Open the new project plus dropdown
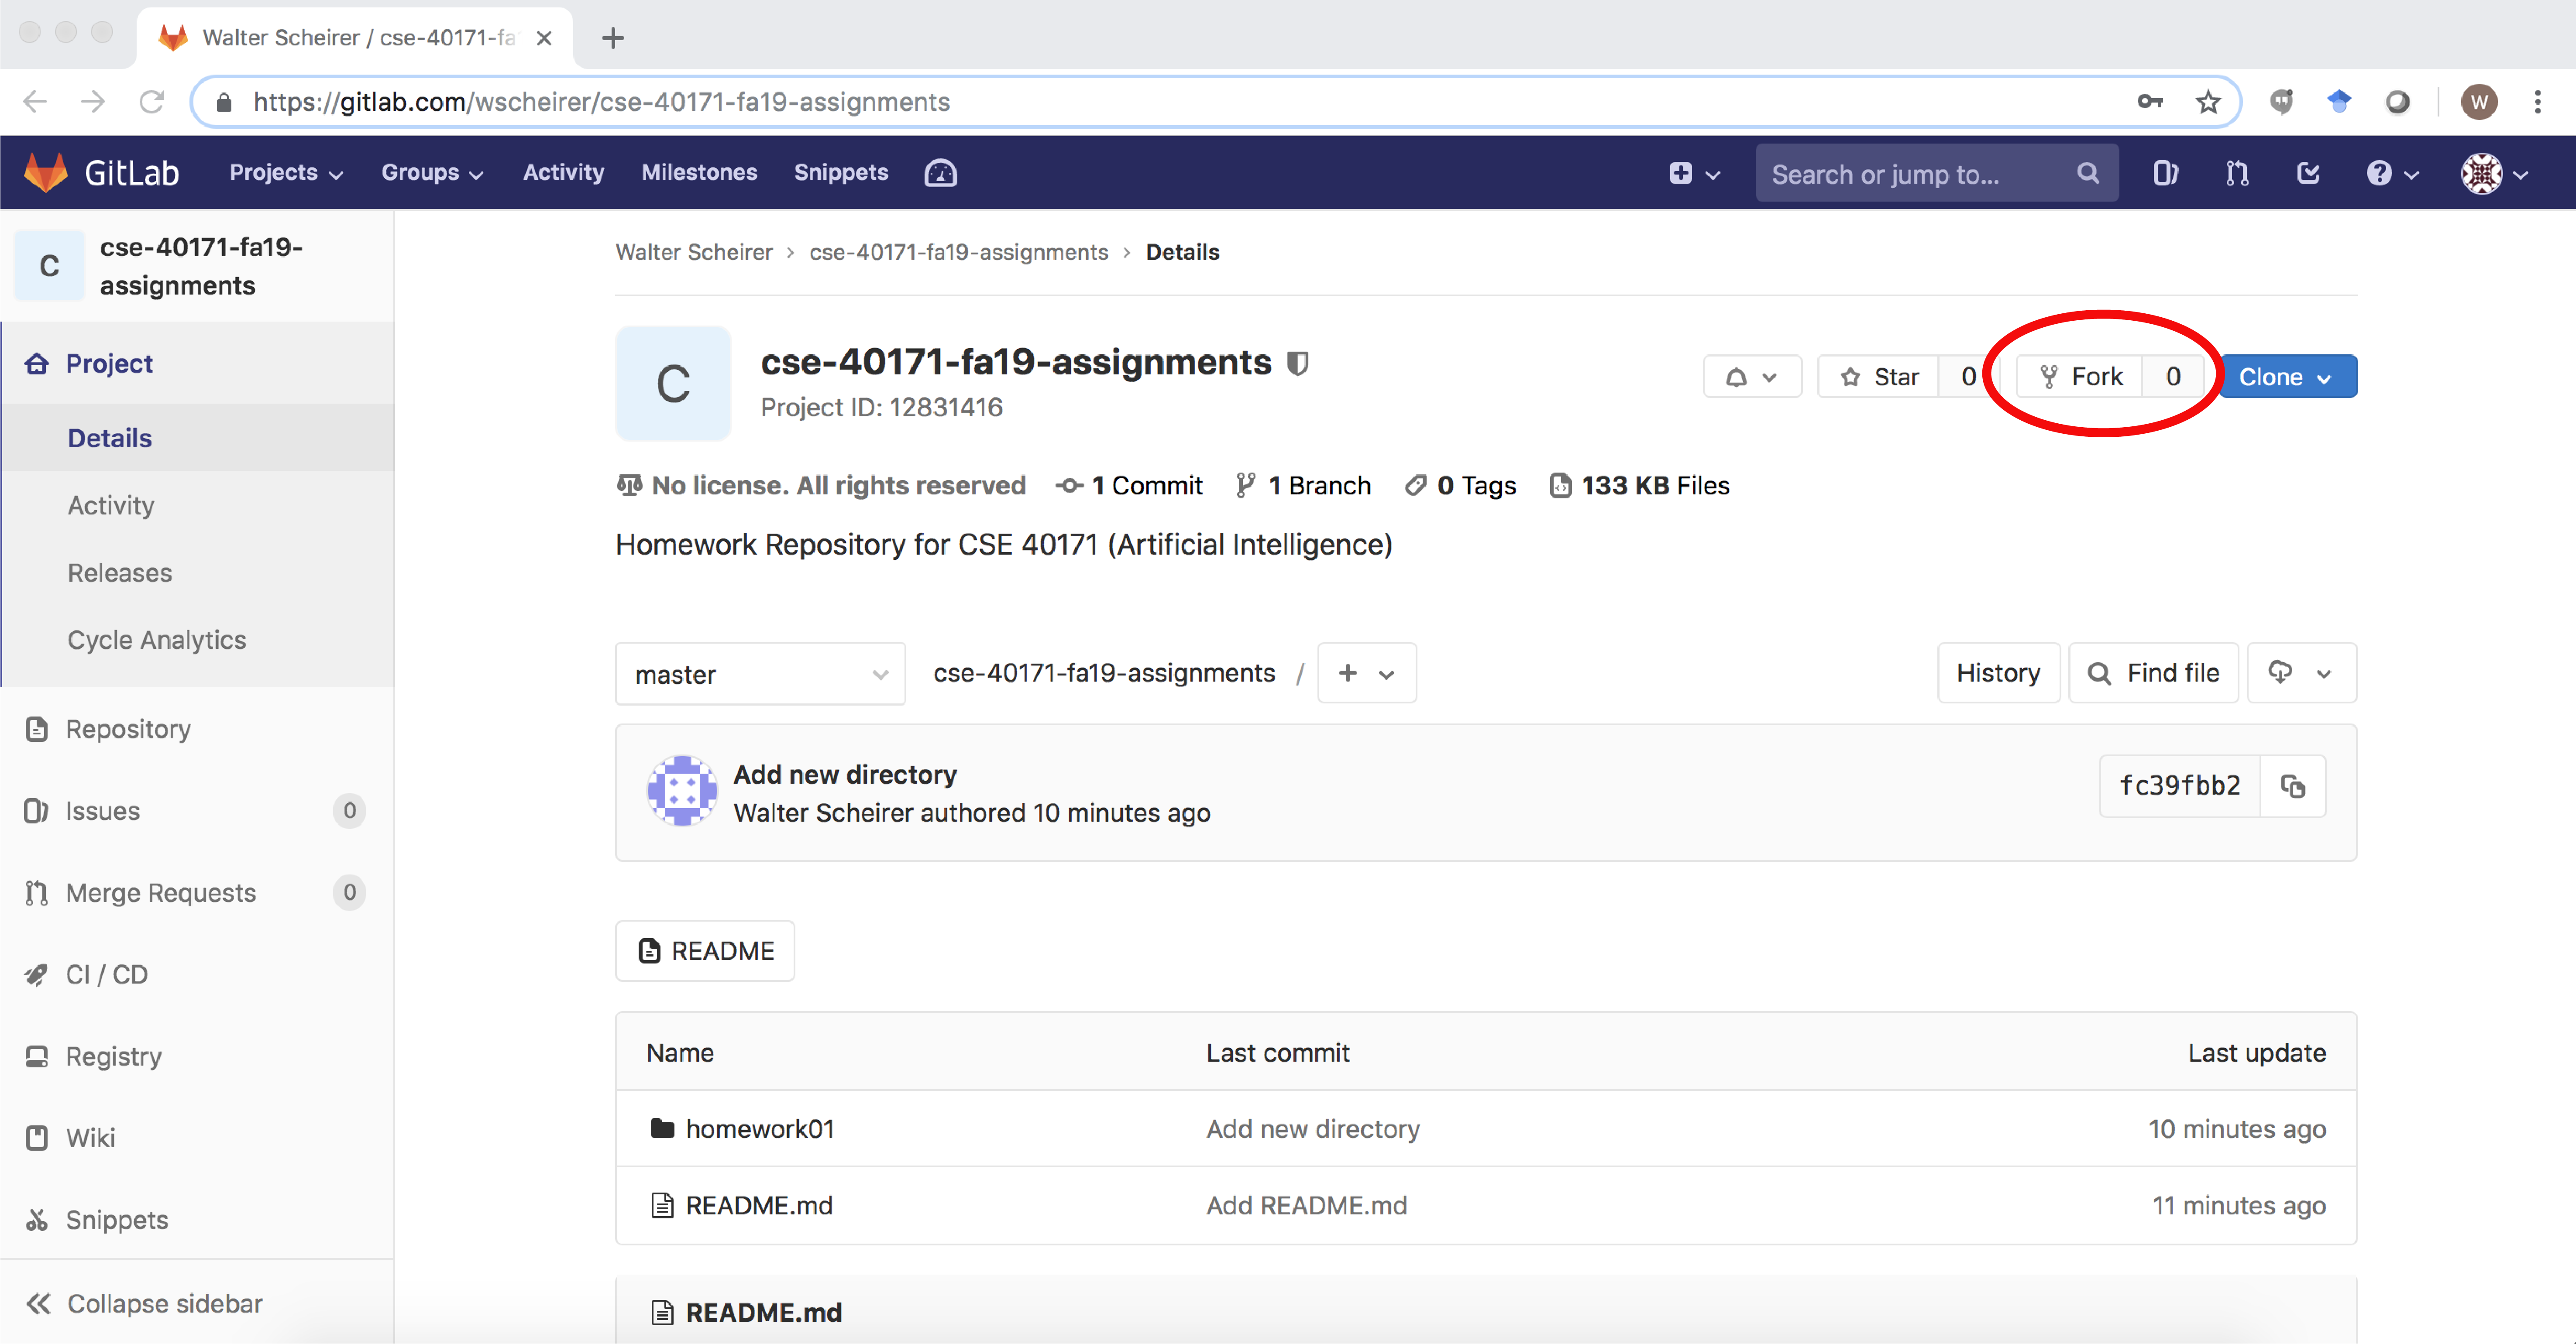Viewport: 2576px width, 1344px height. 1692,172
